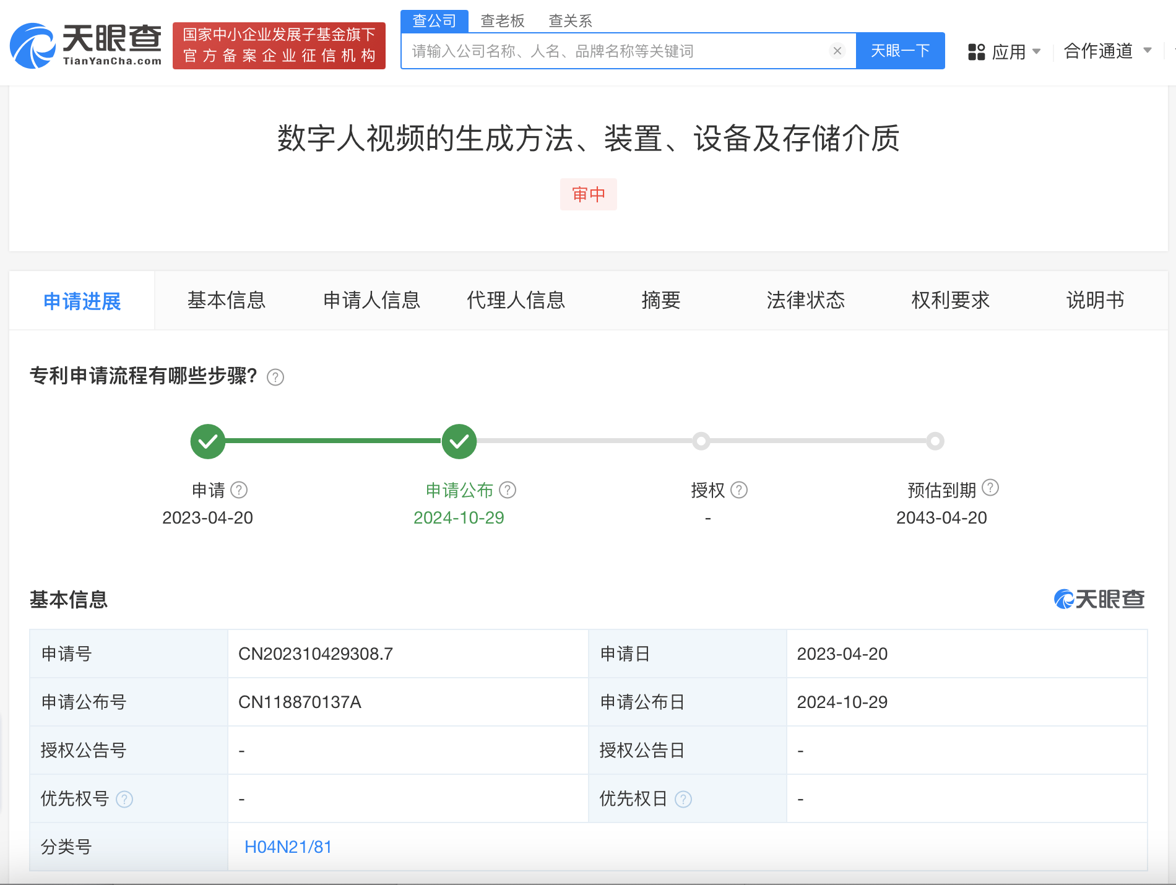Switch to the 摘要 tab
The height and width of the screenshot is (885, 1176).
(661, 300)
